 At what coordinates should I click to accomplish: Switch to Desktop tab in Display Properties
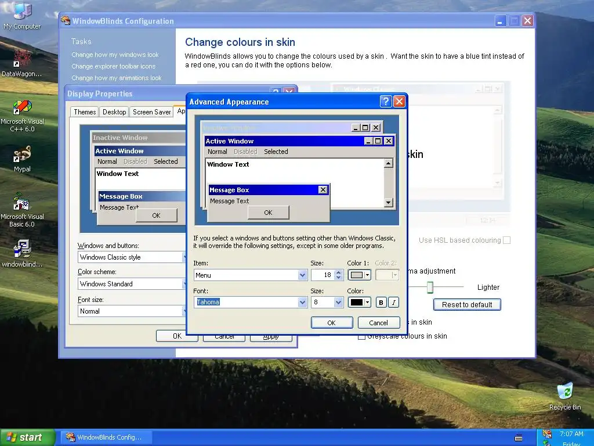pos(114,112)
